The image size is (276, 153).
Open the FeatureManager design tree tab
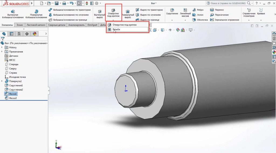pyautogui.click(x=4, y=34)
